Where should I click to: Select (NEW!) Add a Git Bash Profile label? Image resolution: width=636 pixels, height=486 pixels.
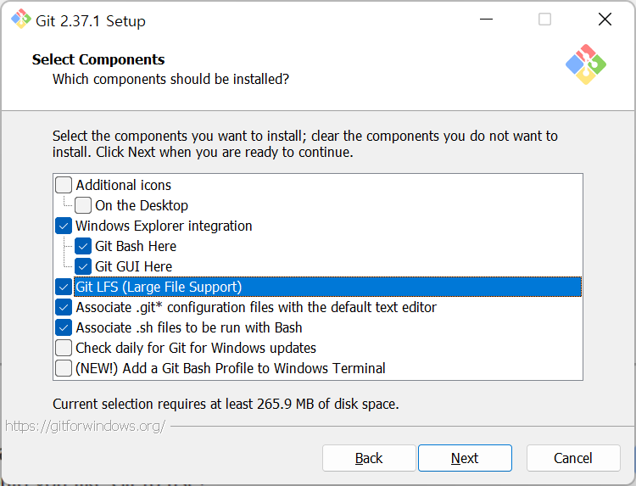click(231, 368)
